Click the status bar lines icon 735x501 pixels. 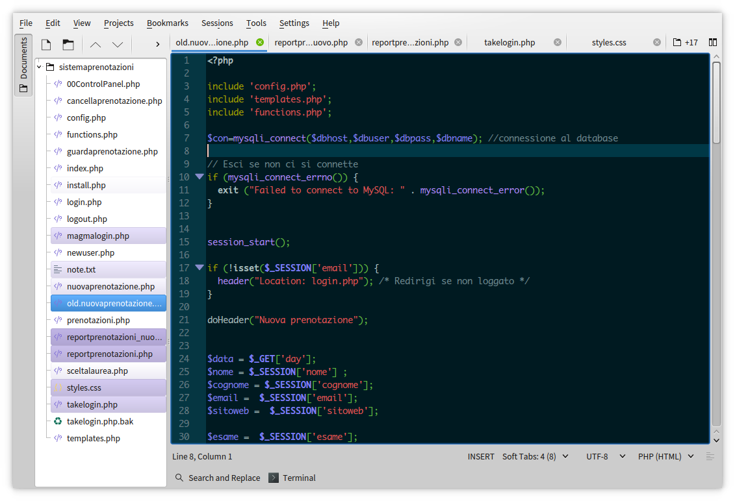tap(710, 456)
